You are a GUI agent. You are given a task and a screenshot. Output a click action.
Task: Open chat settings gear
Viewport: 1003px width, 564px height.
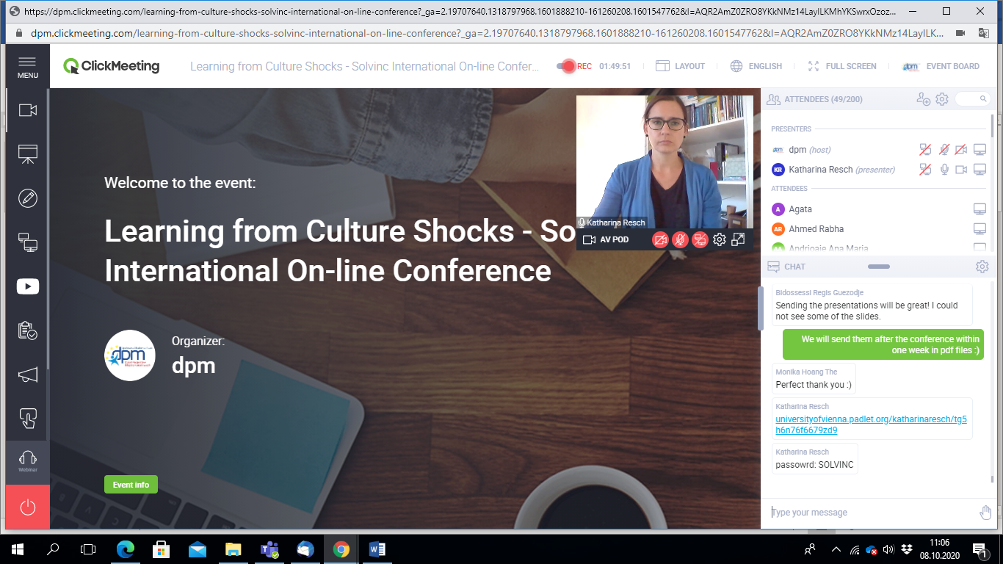pos(982,267)
